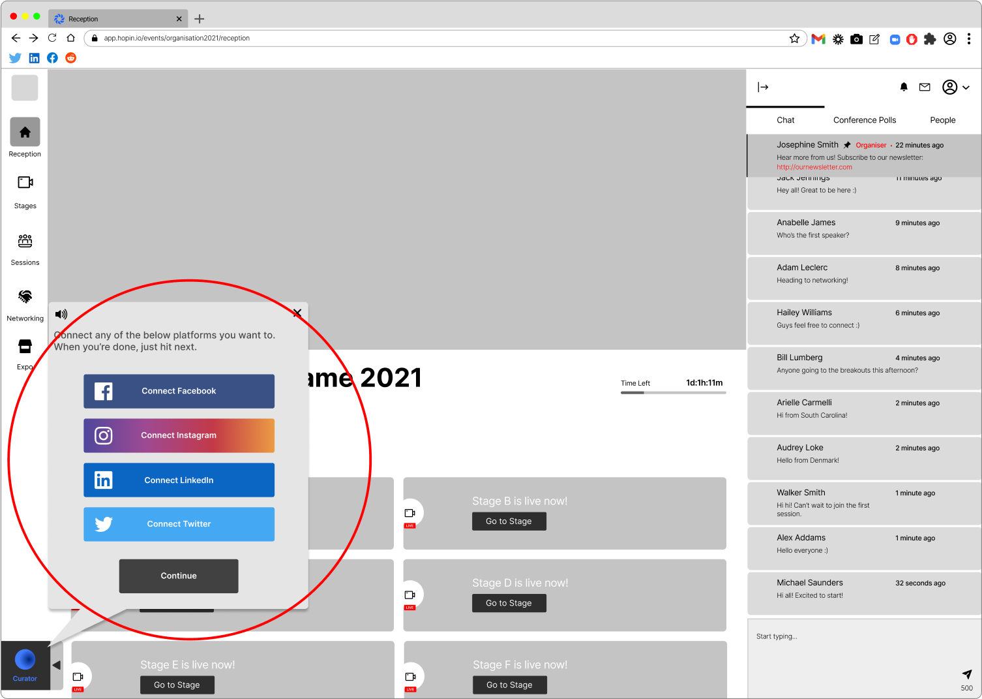This screenshot has width=982, height=699.
Task: Switch to the Conference Polls tab
Action: pos(865,120)
